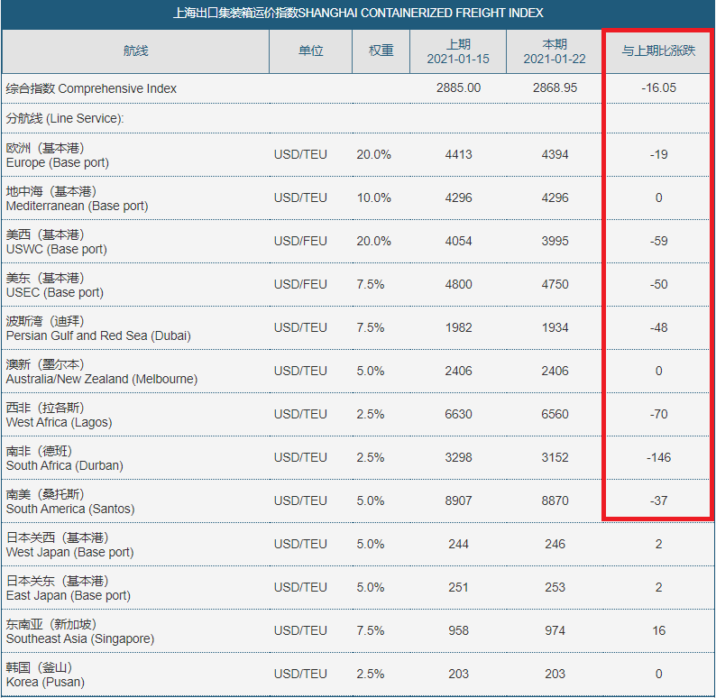Click the Shanghai Containerized Freight Index title

tap(358, 13)
